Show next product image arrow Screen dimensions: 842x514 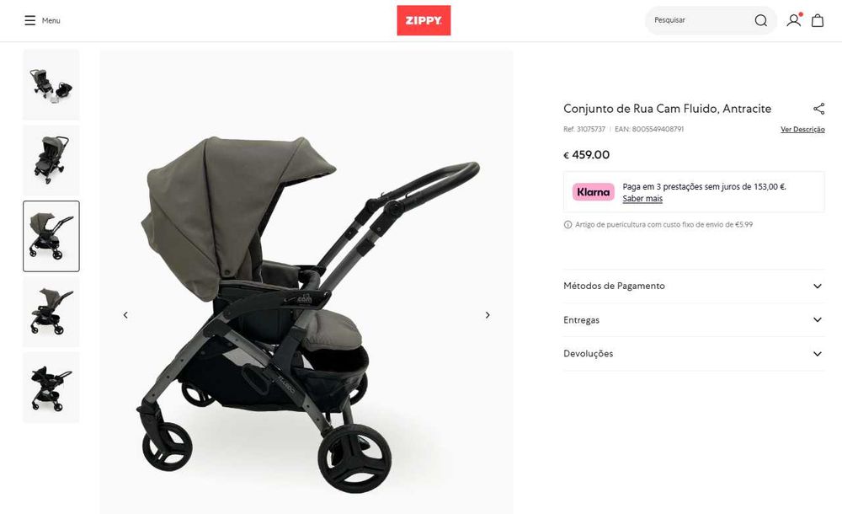pyautogui.click(x=488, y=315)
